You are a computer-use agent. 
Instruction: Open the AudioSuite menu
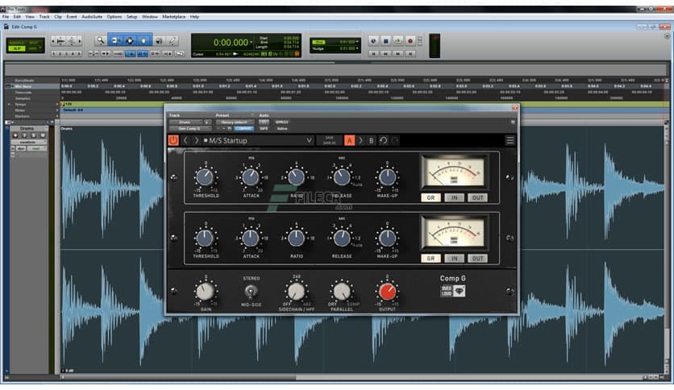click(x=92, y=17)
